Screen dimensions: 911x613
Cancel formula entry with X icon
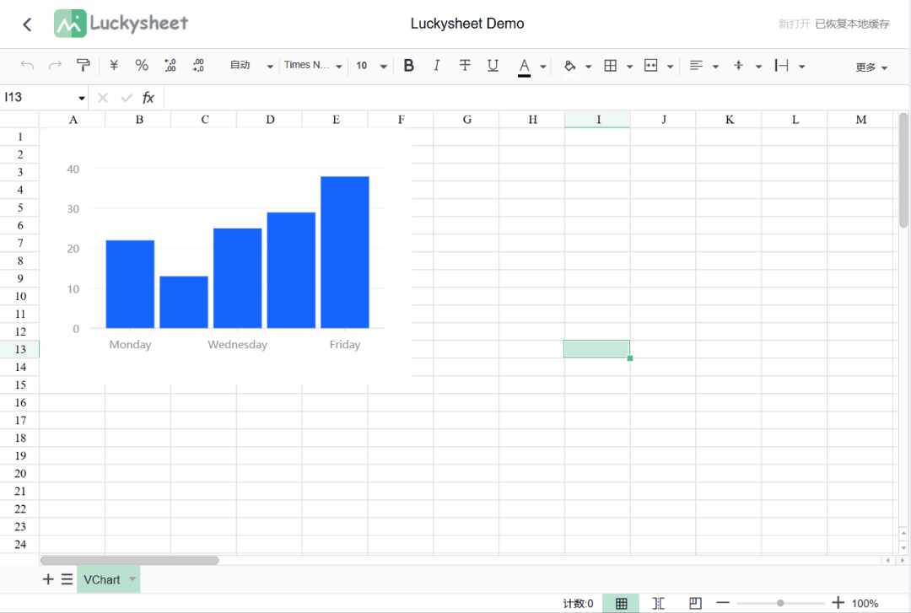[x=103, y=98]
